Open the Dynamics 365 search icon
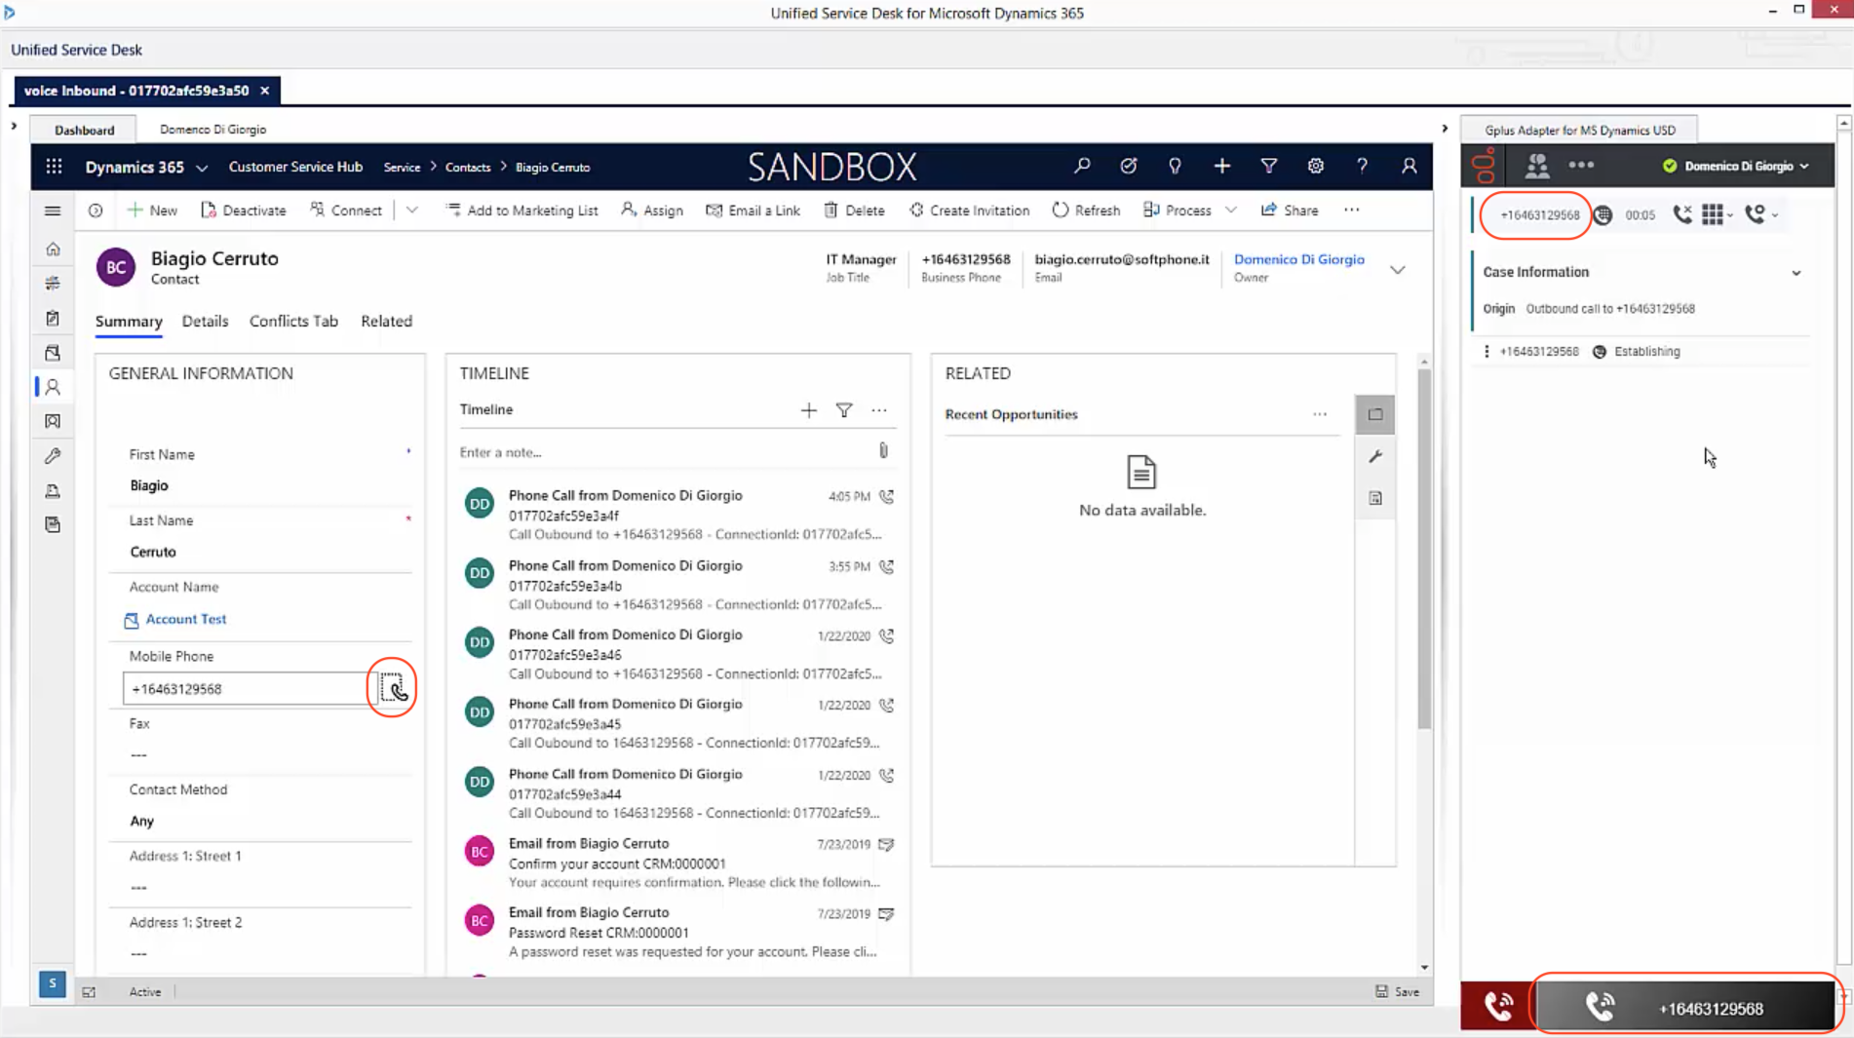The width and height of the screenshot is (1854, 1038). pyautogui.click(x=1082, y=167)
